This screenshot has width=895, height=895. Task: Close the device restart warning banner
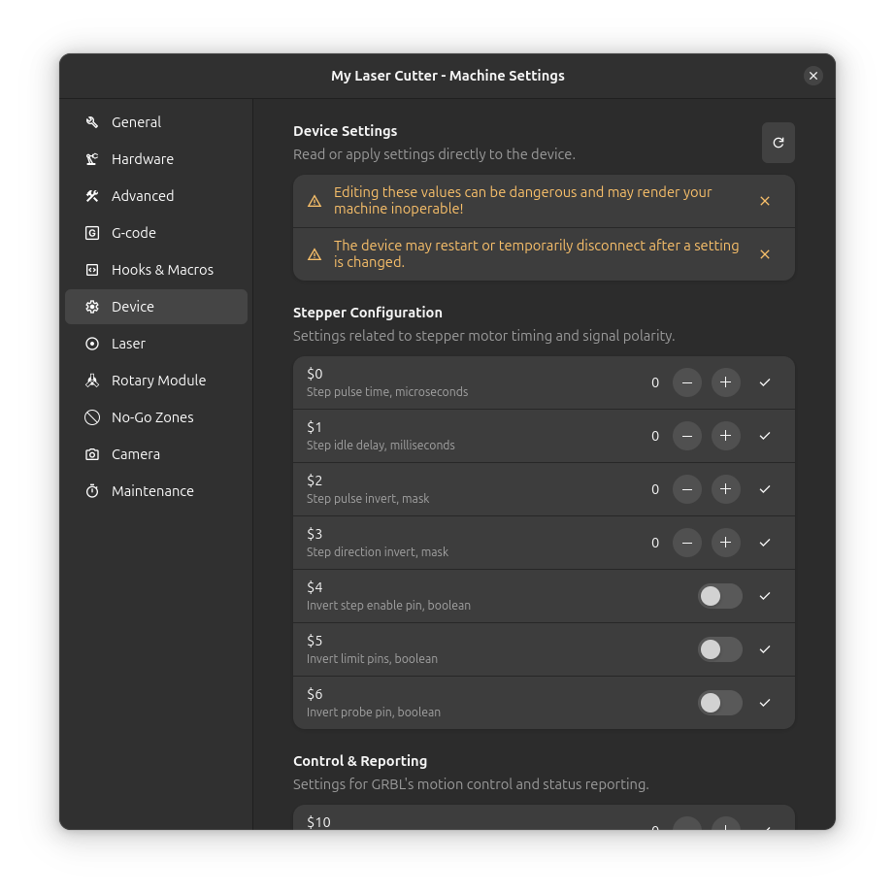[x=765, y=253]
